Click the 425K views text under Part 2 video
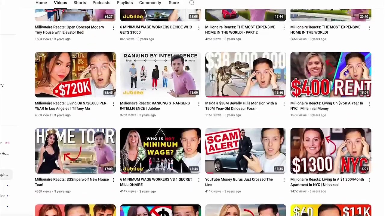 [214, 39]
